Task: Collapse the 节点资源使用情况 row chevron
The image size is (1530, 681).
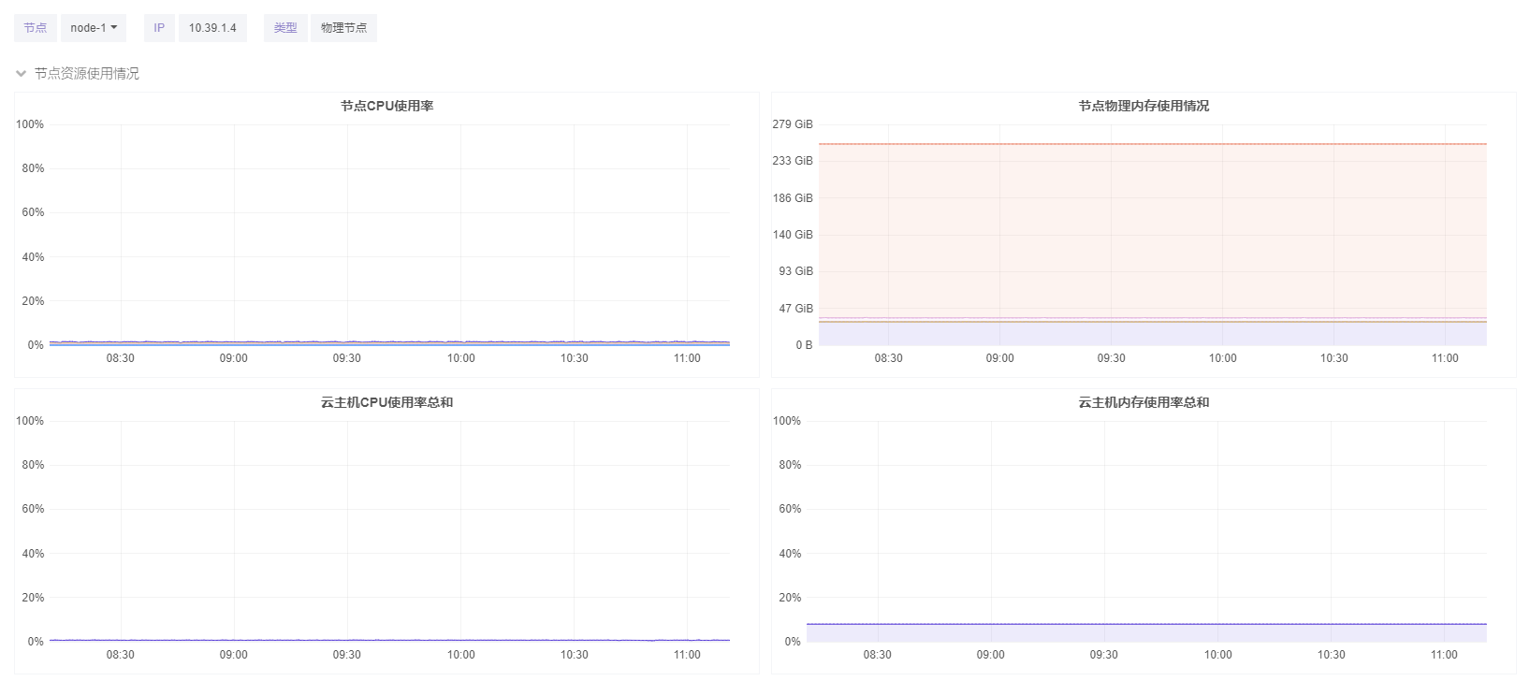Action: [x=21, y=74]
